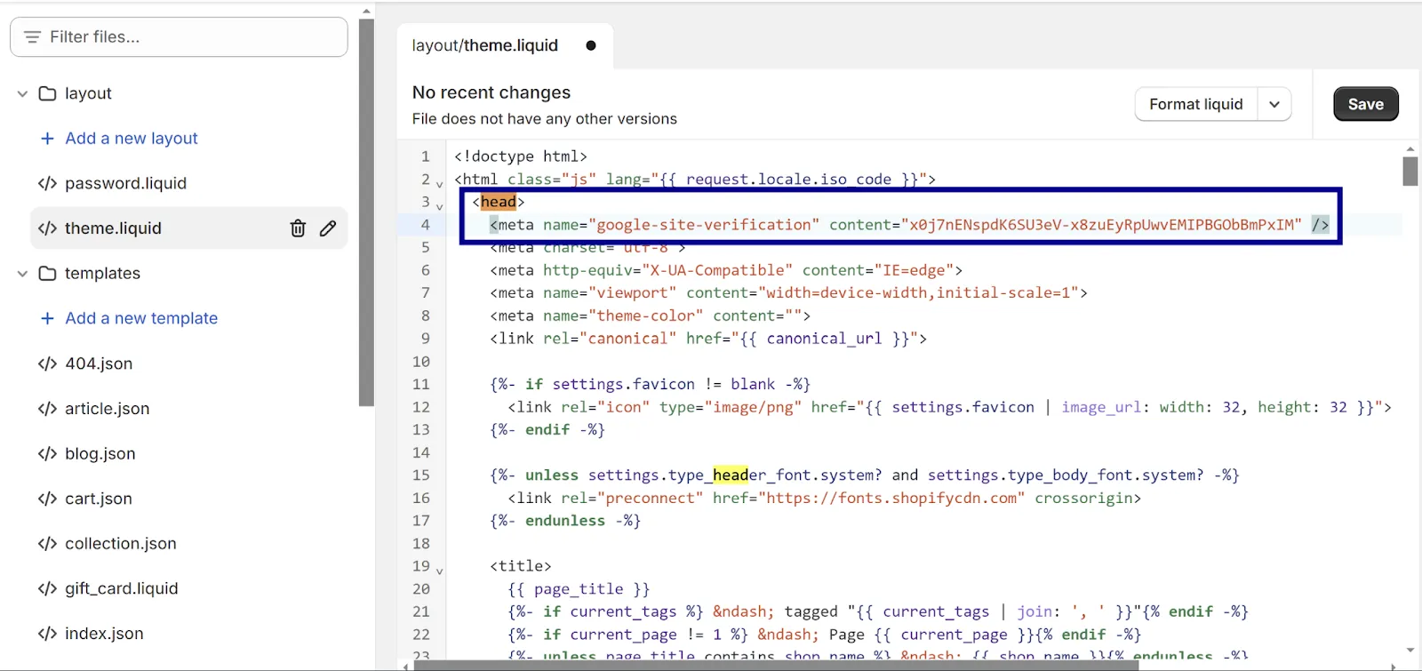The height and width of the screenshot is (671, 1422).
Task: Save the file with the Save button
Action: (1366, 104)
